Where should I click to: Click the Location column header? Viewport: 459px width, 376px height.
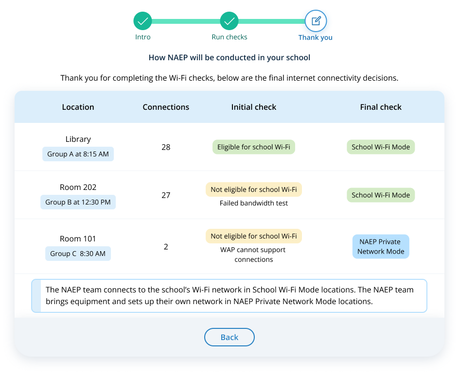tap(78, 107)
